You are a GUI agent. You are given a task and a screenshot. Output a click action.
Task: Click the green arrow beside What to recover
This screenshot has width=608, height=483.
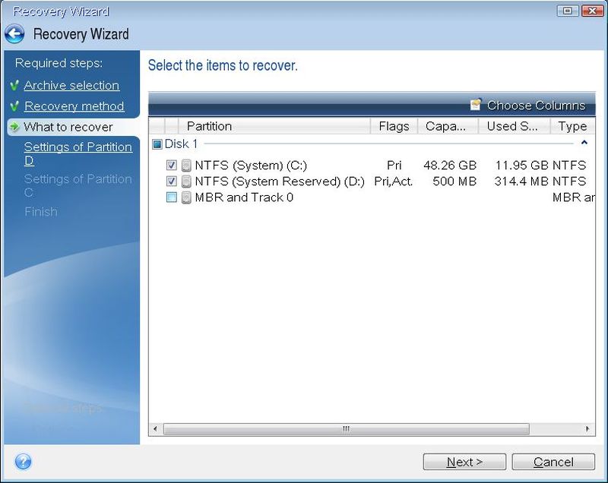(x=14, y=127)
